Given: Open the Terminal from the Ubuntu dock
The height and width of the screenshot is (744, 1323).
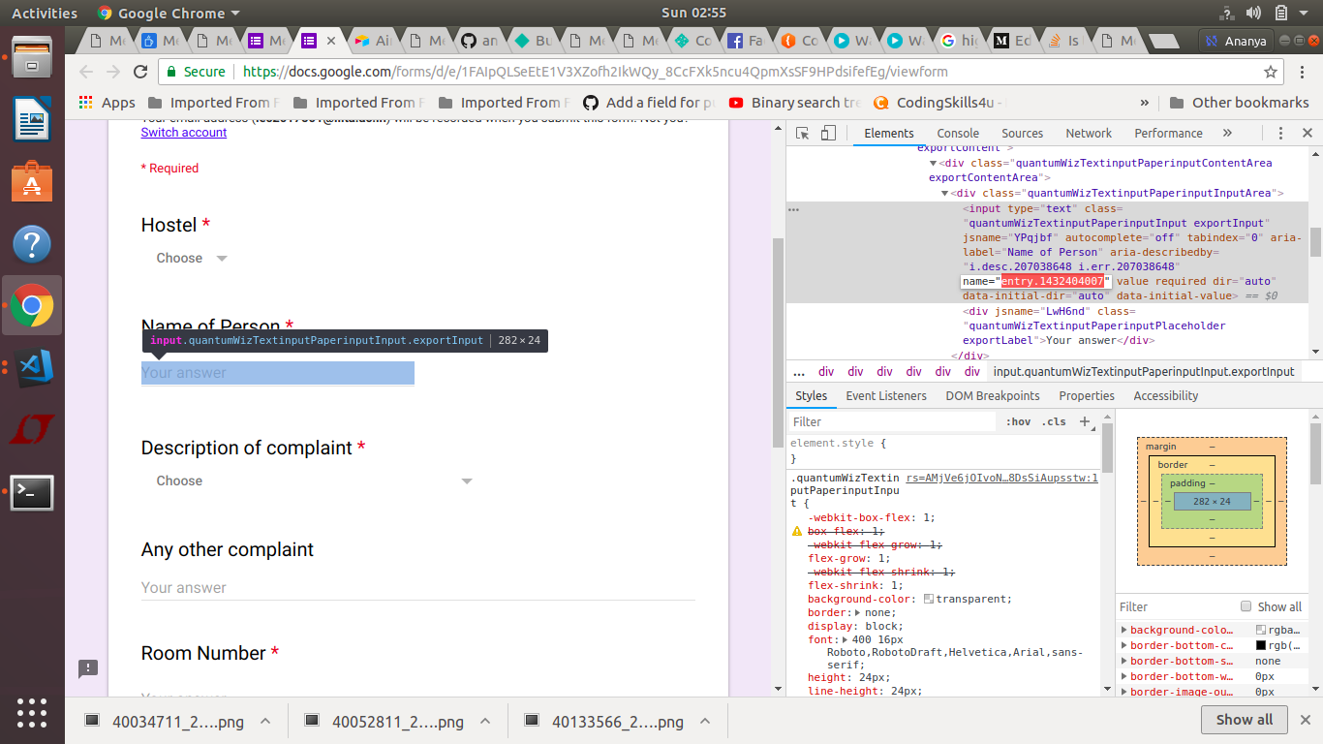Looking at the screenshot, I should [x=32, y=493].
